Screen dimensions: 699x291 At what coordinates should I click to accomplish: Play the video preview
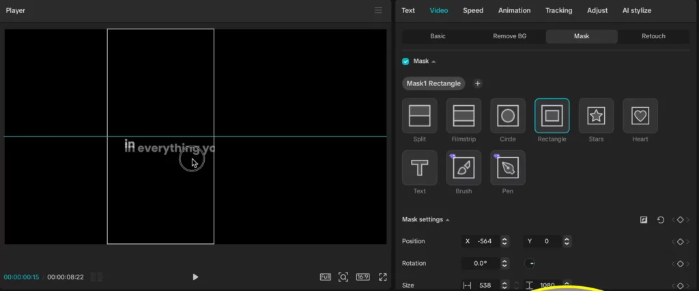(195, 277)
